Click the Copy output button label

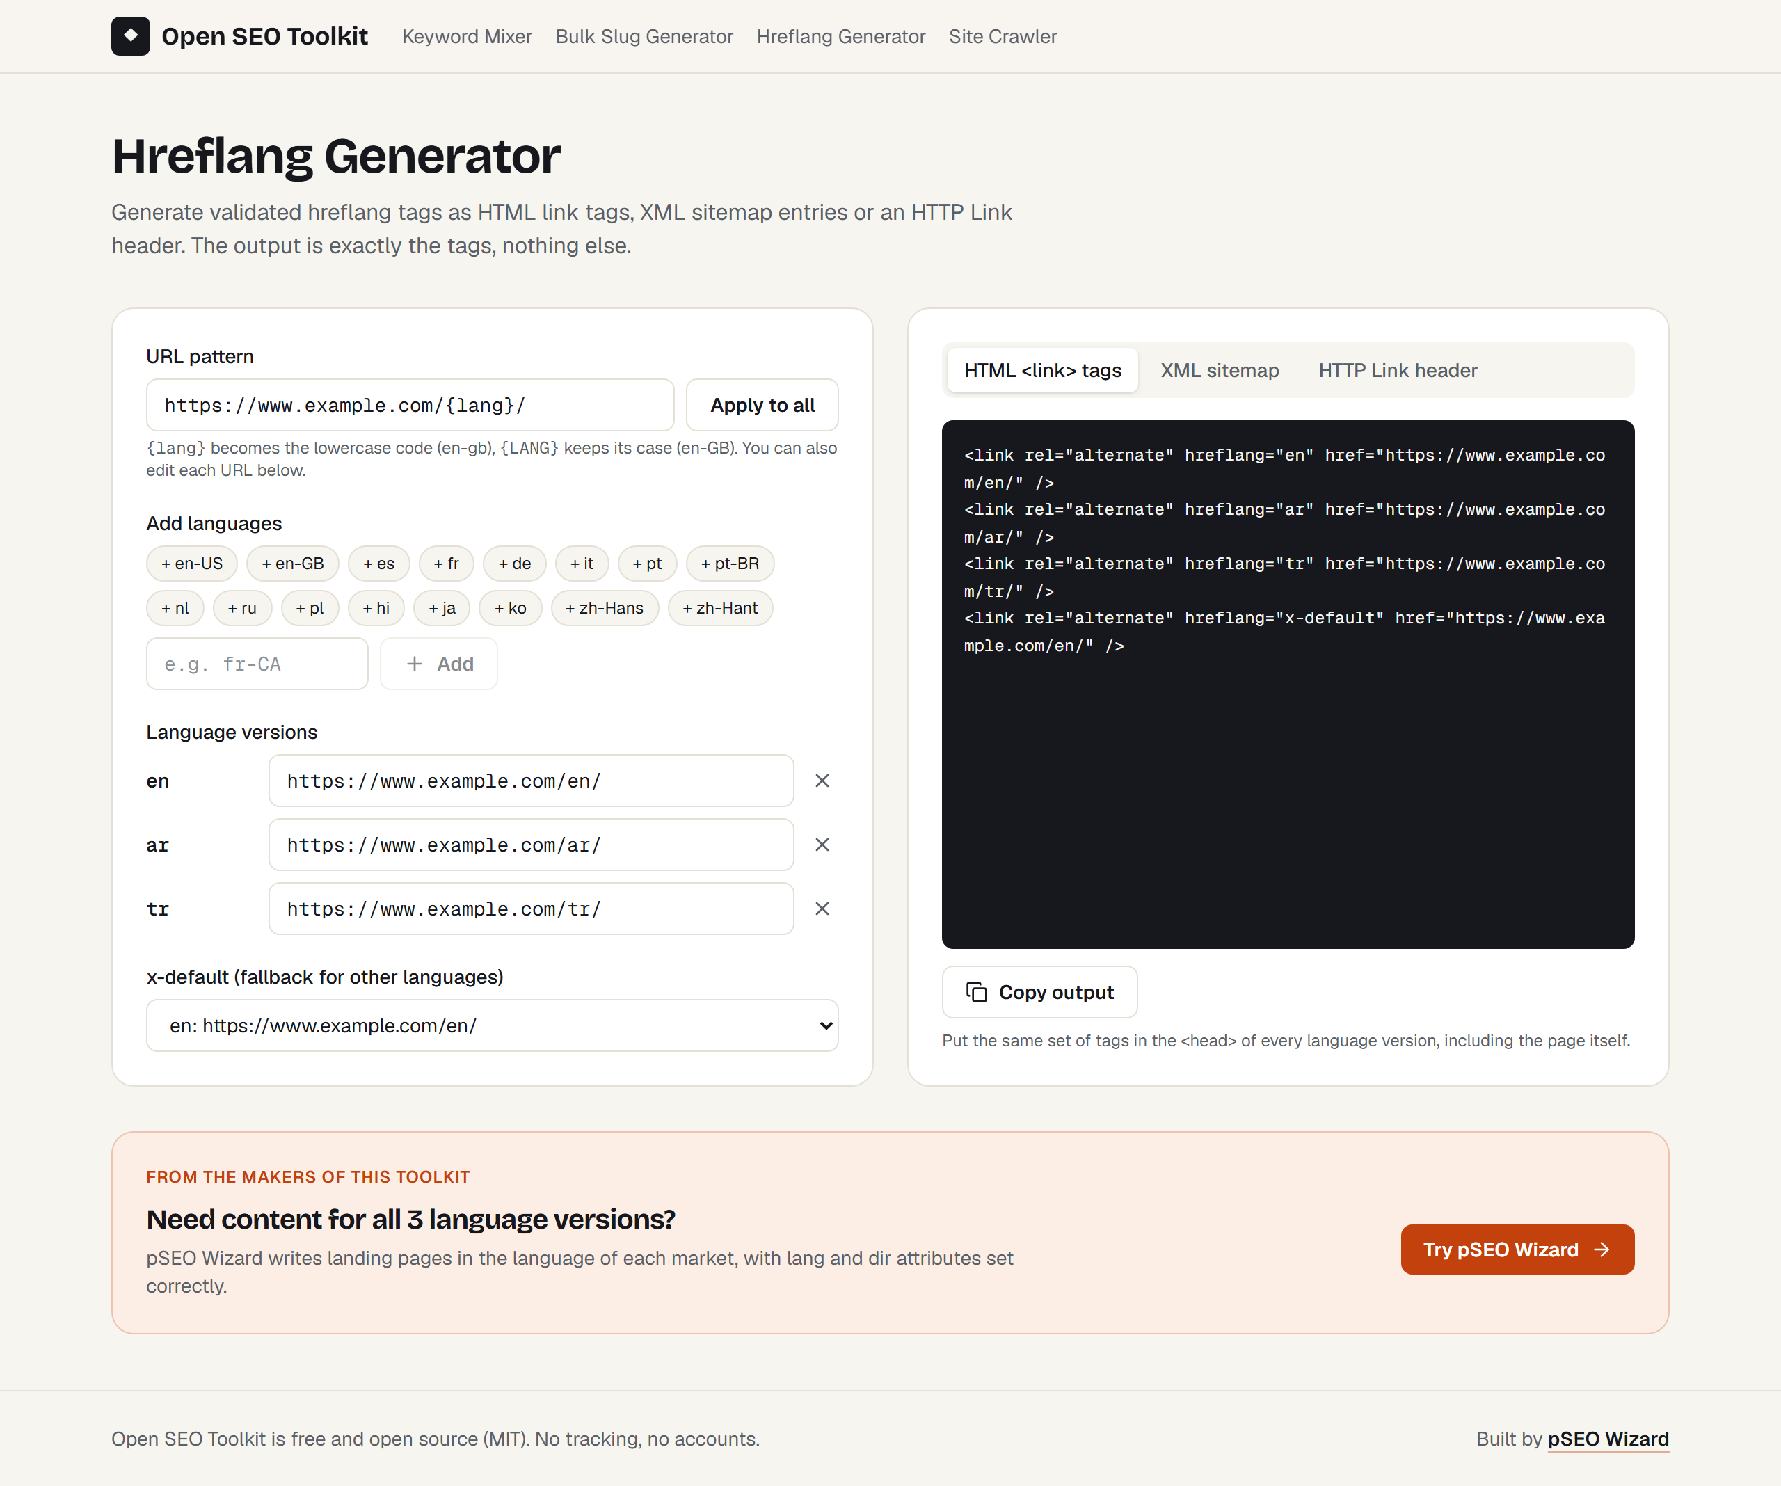(1056, 992)
